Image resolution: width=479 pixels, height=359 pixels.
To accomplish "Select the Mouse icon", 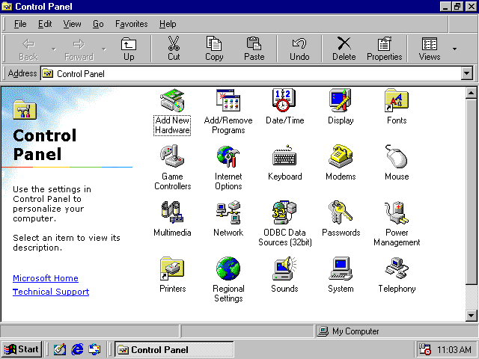I will pyautogui.click(x=397, y=156).
